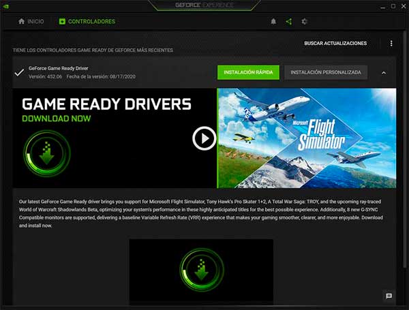Click the GeForce Game Ready Driver title
The image size is (409, 310).
(59, 68)
